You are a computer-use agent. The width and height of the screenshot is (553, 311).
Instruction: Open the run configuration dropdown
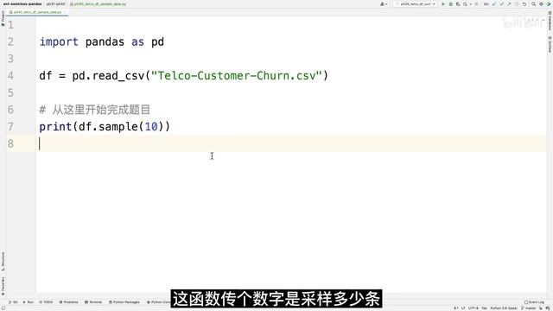coord(416,4)
